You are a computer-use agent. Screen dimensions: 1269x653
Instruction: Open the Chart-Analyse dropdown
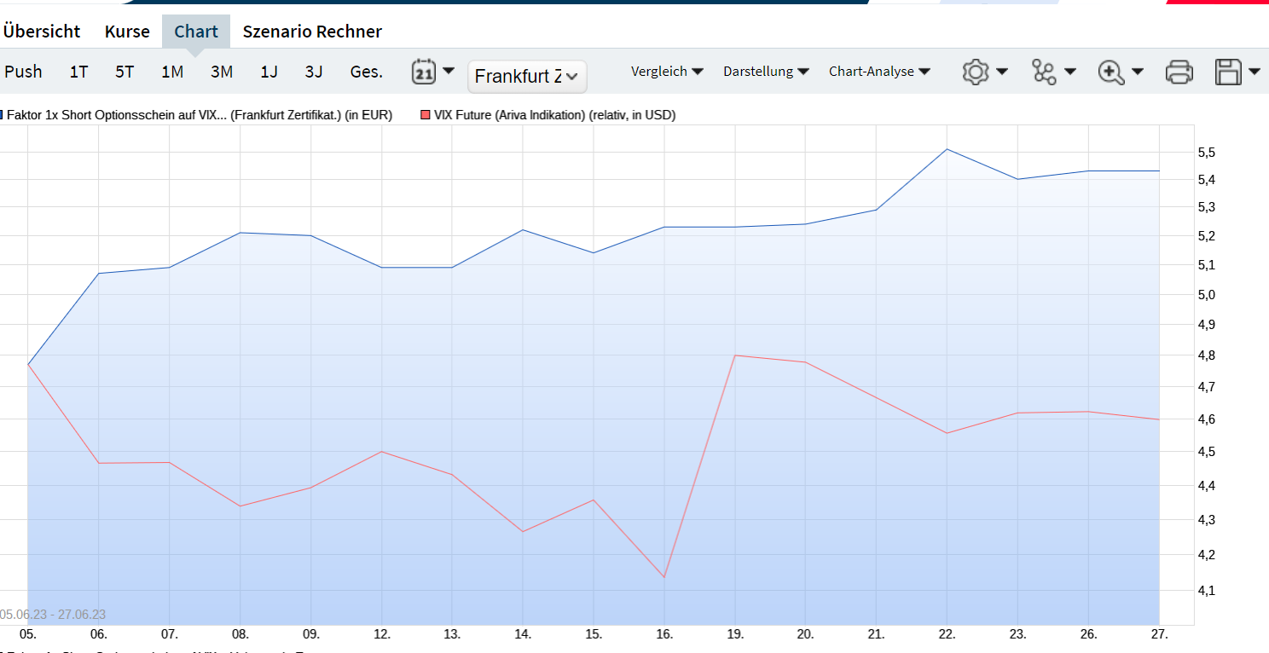click(x=879, y=72)
